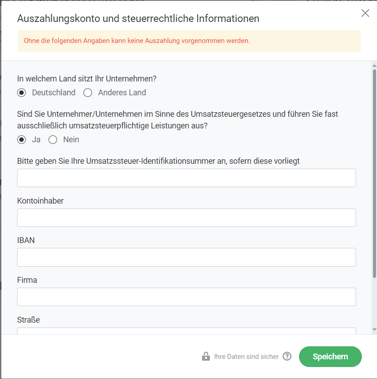Click the Anderes Land label text
The height and width of the screenshot is (379, 377).
(122, 93)
